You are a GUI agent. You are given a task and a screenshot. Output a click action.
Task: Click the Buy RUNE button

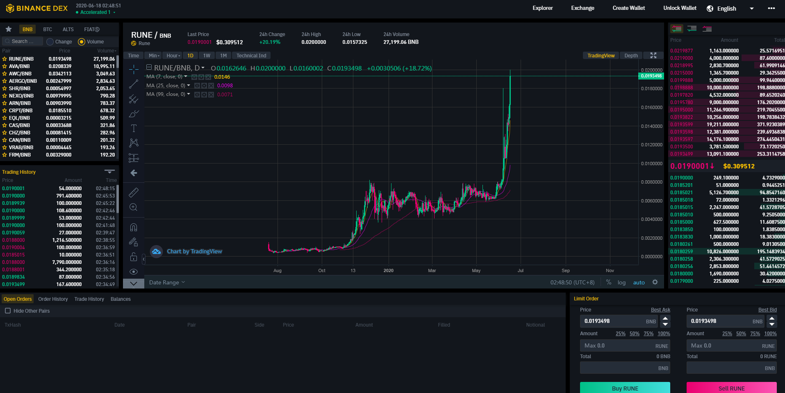tap(625, 388)
